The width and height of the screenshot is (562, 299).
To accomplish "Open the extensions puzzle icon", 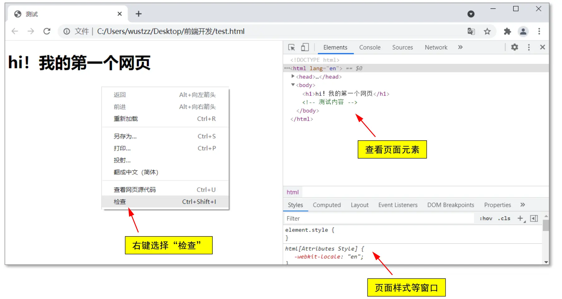I will pyautogui.click(x=507, y=31).
